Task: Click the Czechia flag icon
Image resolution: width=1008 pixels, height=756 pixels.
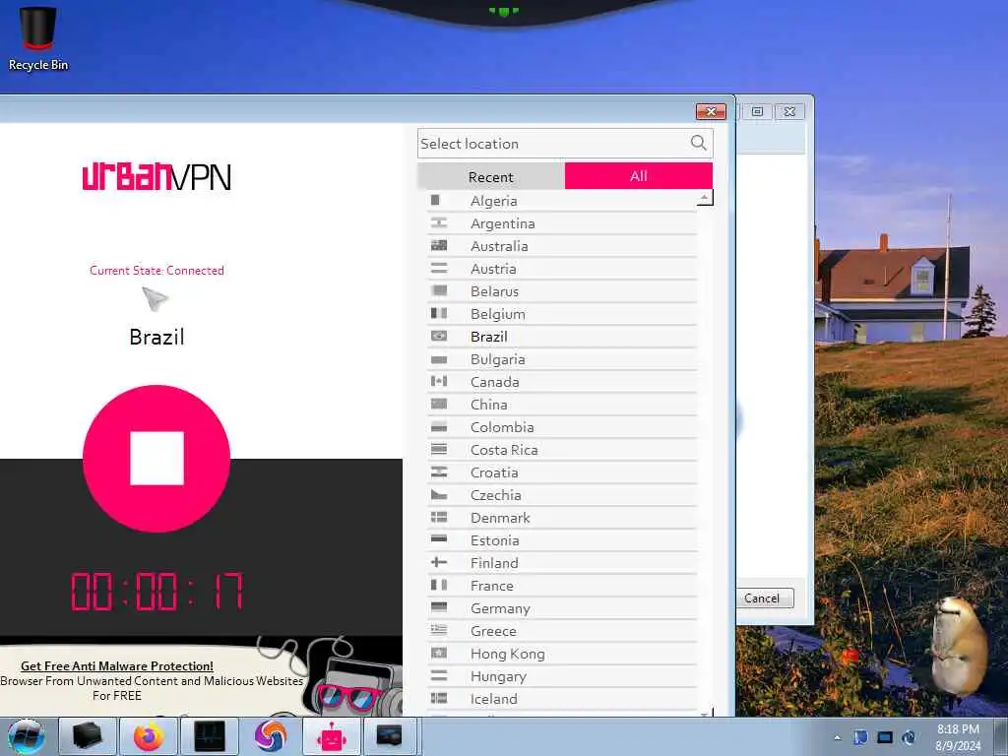Action: [x=439, y=494]
